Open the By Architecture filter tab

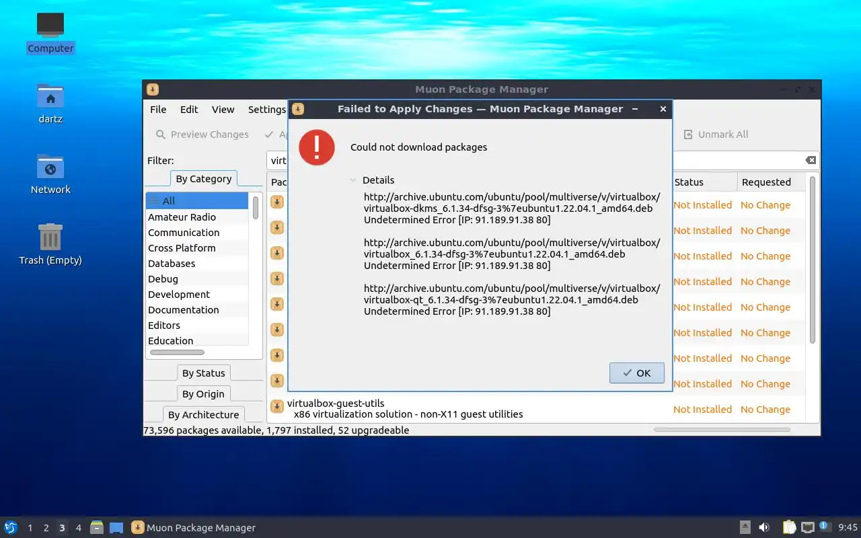click(203, 415)
